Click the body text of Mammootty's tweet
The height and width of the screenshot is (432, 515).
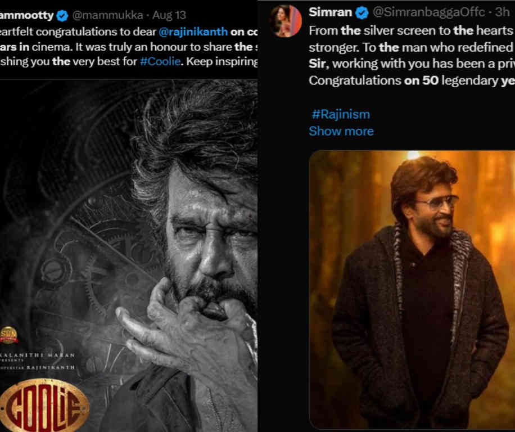point(112,46)
